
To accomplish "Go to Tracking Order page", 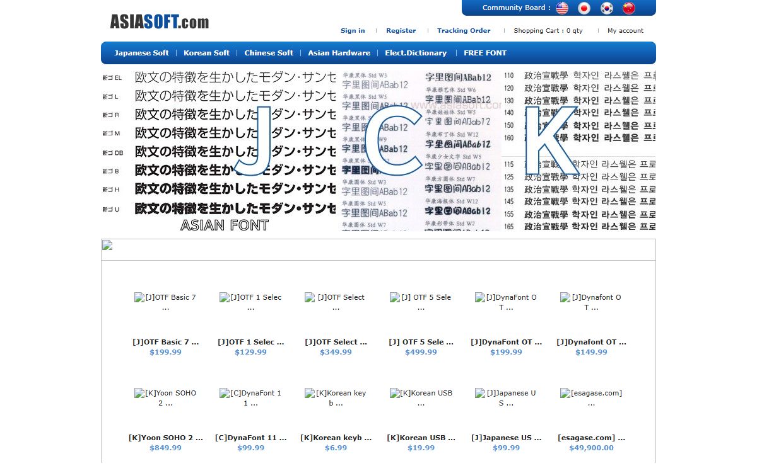I will pos(464,30).
